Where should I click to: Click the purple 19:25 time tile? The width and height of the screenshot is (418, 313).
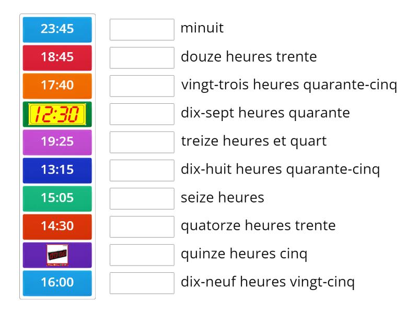pyautogui.click(x=57, y=142)
